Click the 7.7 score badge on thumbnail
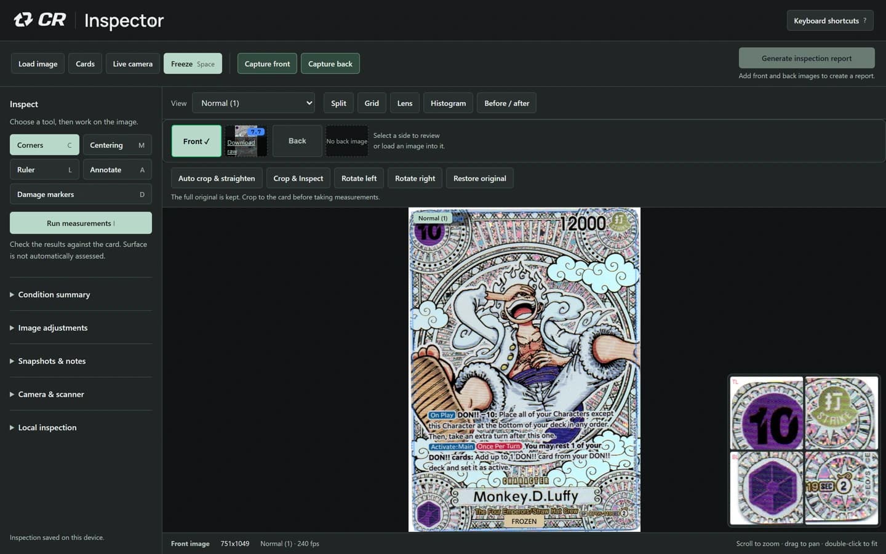The width and height of the screenshot is (886, 554). click(x=256, y=132)
